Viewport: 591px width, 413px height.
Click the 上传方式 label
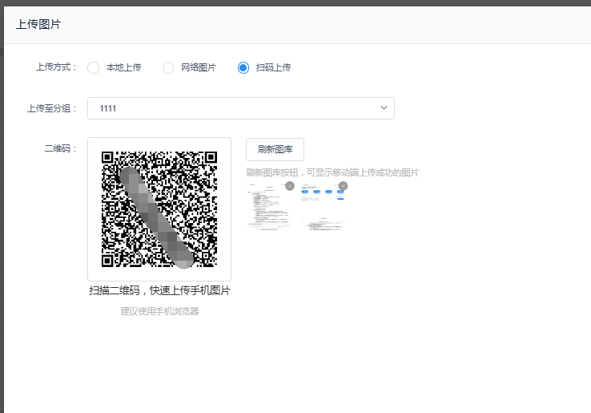point(57,67)
